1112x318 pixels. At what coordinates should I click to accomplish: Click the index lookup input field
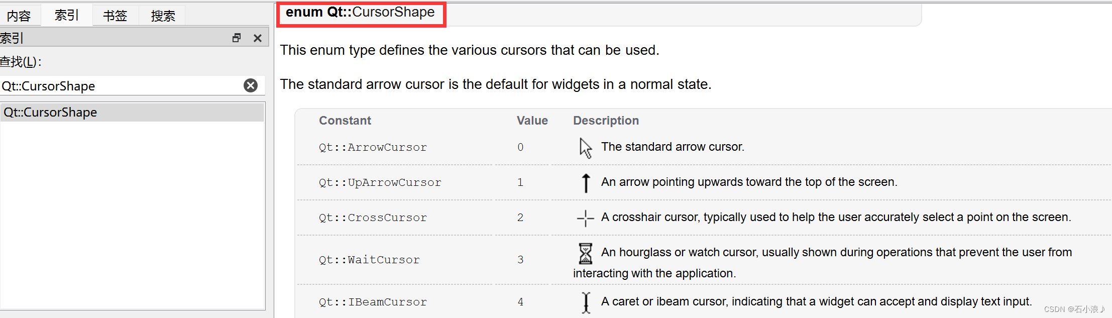click(x=121, y=86)
